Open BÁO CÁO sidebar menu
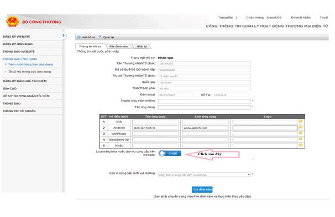Screen dimensions: 335x217 click(9, 88)
